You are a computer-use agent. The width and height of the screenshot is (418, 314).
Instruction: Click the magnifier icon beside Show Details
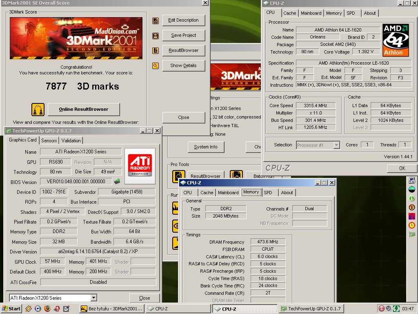pos(156,66)
